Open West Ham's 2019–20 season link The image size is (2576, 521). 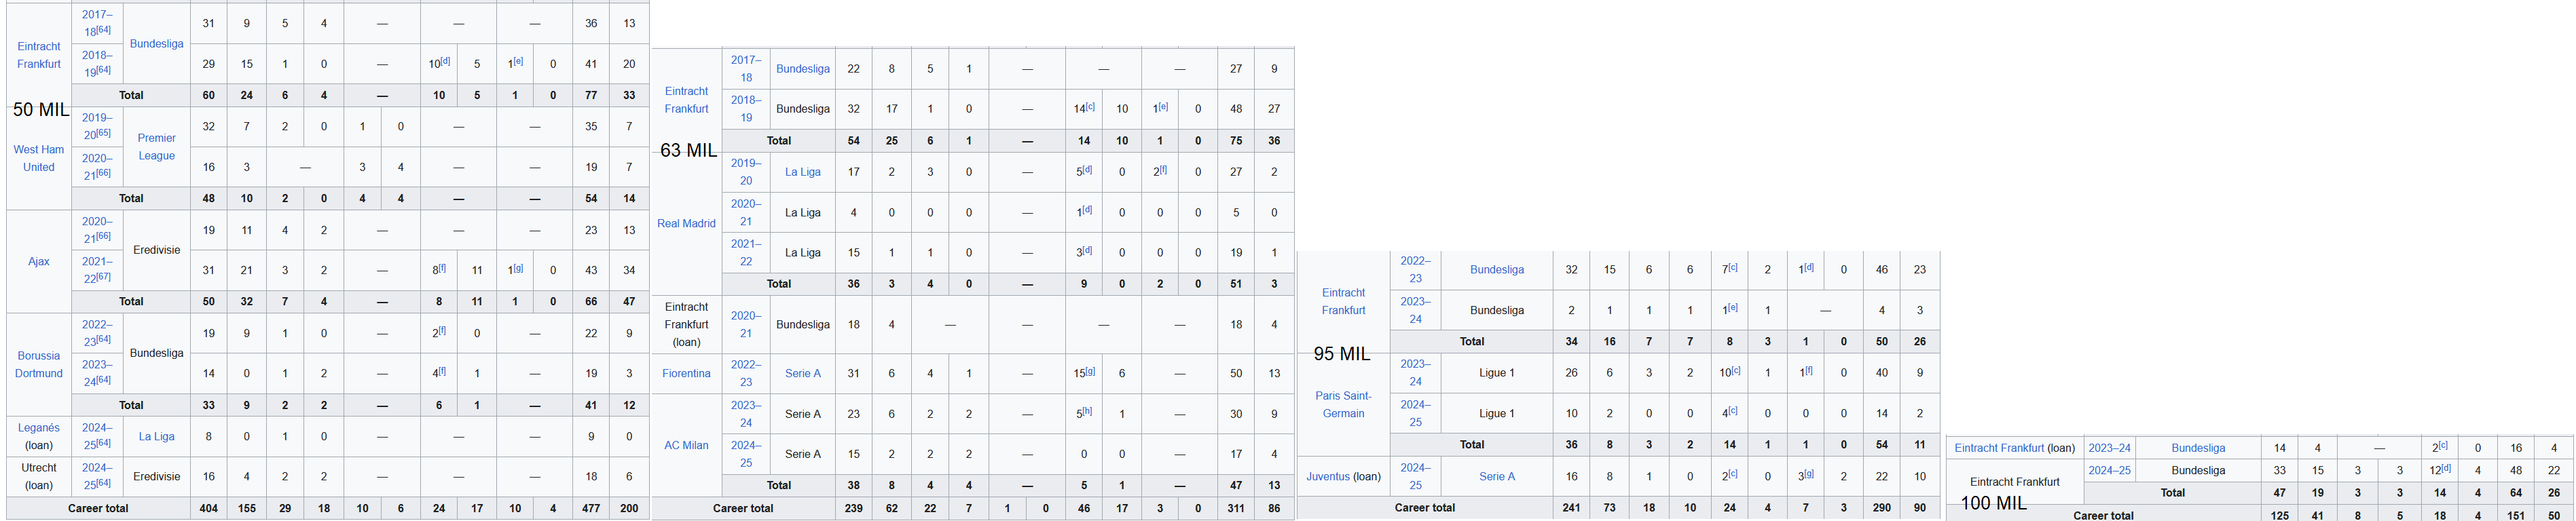(97, 126)
